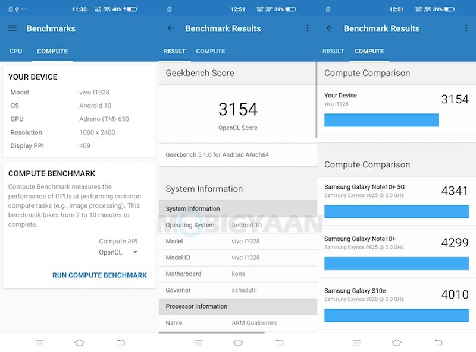The height and width of the screenshot is (352, 476).
Task: Tap the home navigation icon in the left screen
Action: [80, 343]
